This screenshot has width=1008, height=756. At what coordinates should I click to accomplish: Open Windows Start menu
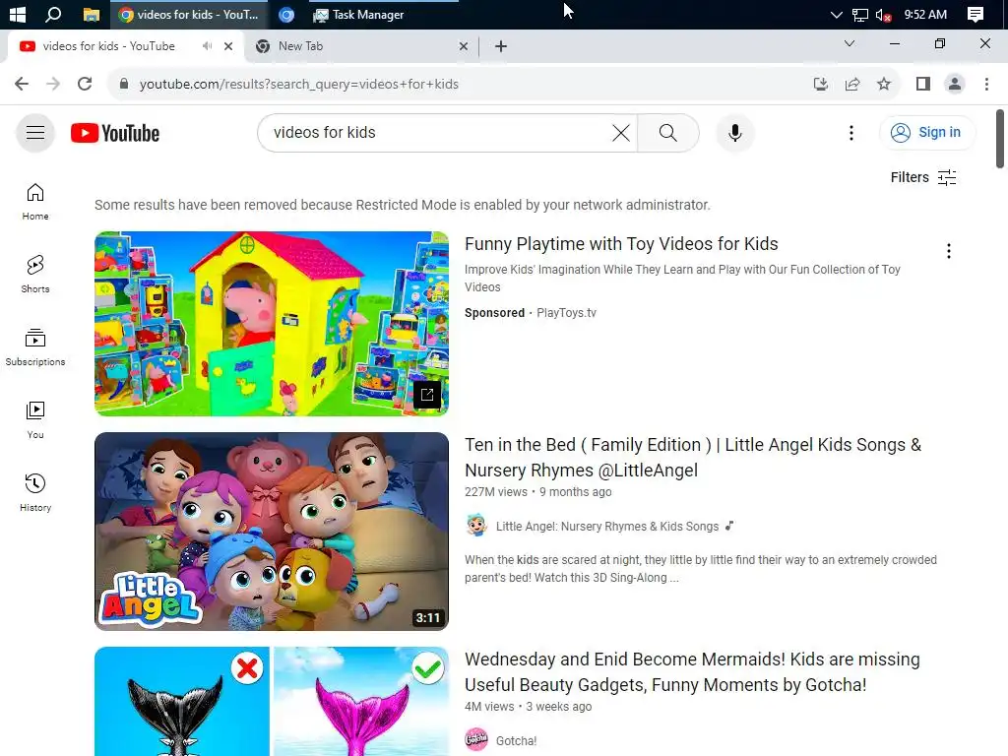click(18, 14)
